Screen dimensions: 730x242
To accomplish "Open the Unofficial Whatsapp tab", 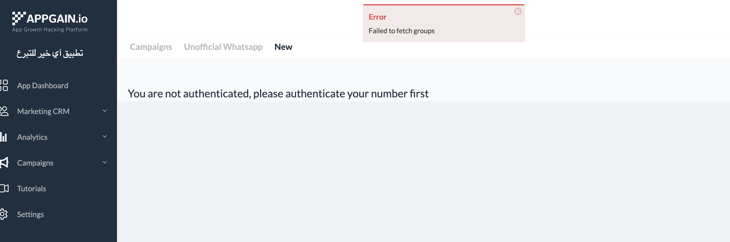I will point(223,47).
